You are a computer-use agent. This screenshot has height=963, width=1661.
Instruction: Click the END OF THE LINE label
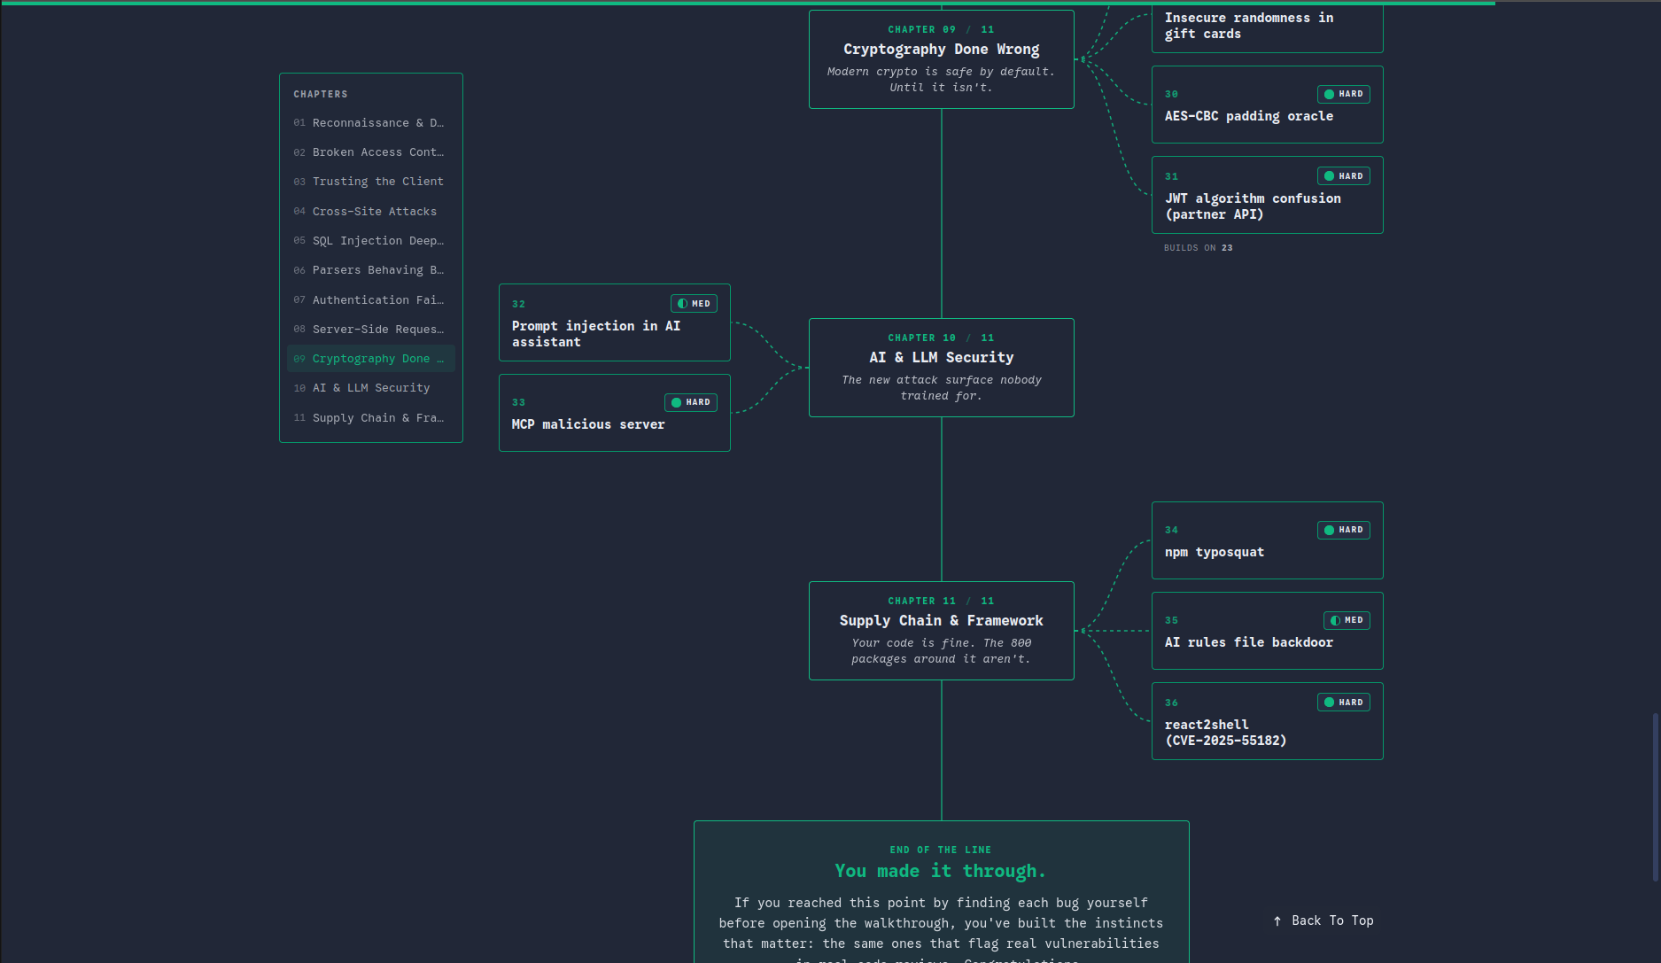click(x=941, y=850)
